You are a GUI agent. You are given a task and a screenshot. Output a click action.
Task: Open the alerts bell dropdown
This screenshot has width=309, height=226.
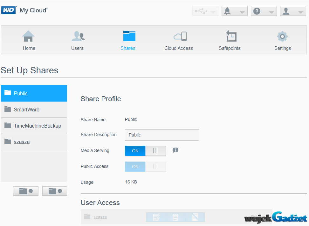pyautogui.click(x=234, y=11)
